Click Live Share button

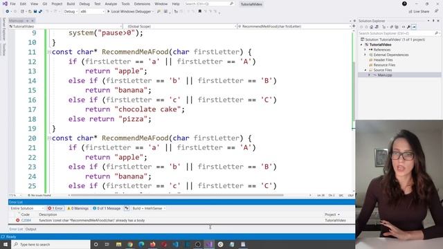coord(419,12)
